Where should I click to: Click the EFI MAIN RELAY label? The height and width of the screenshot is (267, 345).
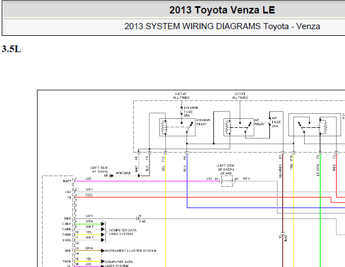(203, 122)
